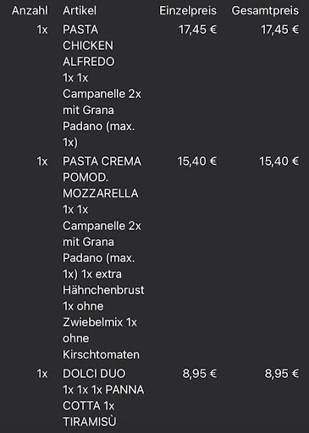Click the 8,95 € Gesamtpreis value
This screenshot has width=309, height=433.
click(282, 374)
